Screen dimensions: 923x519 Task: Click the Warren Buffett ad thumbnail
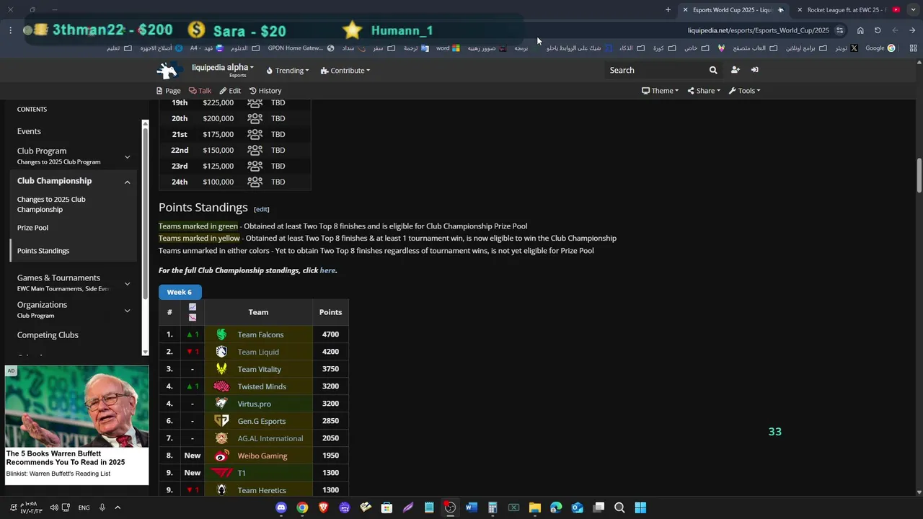pyautogui.click(x=76, y=407)
